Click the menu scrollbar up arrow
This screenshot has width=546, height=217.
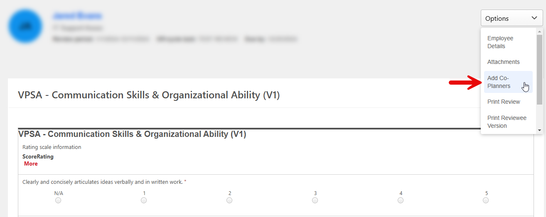pyautogui.click(x=539, y=32)
